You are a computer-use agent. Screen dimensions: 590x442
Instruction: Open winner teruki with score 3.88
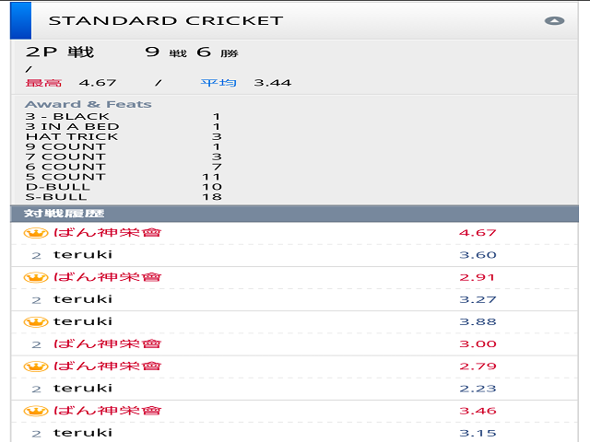(x=83, y=321)
